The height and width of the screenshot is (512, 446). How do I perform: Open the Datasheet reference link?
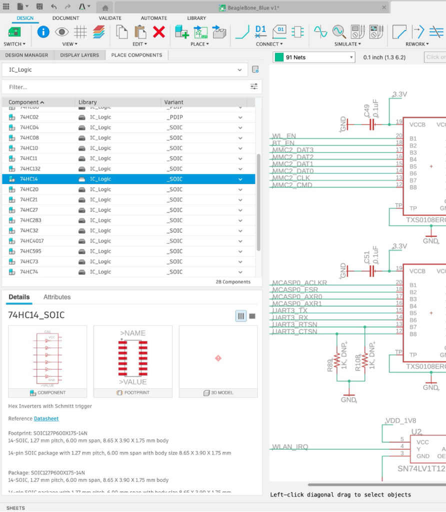[46, 418]
